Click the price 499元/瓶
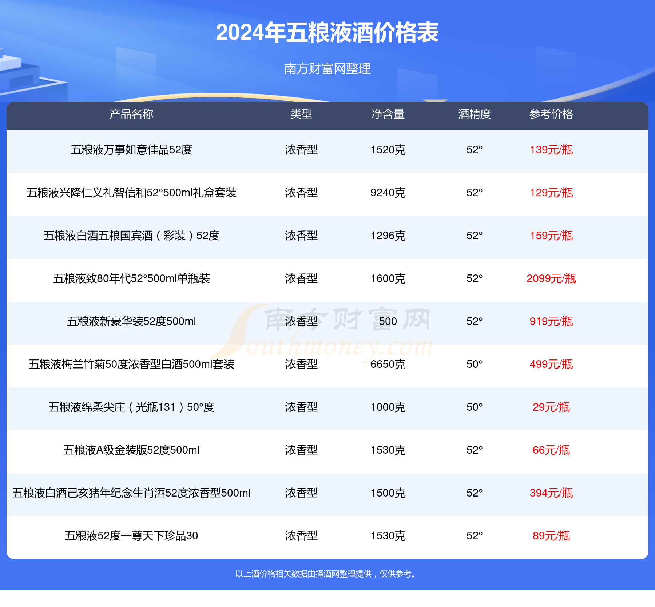Image resolution: width=655 pixels, height=607 pixels. point(551,364)
